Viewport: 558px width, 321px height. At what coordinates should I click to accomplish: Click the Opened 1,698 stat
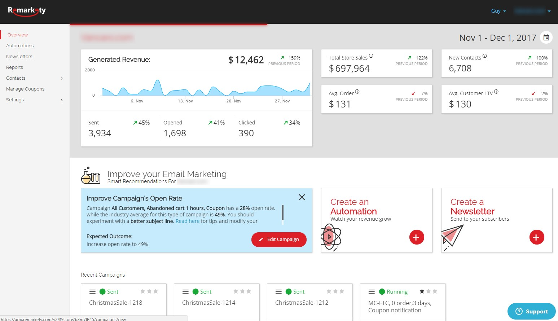(175, 133)
